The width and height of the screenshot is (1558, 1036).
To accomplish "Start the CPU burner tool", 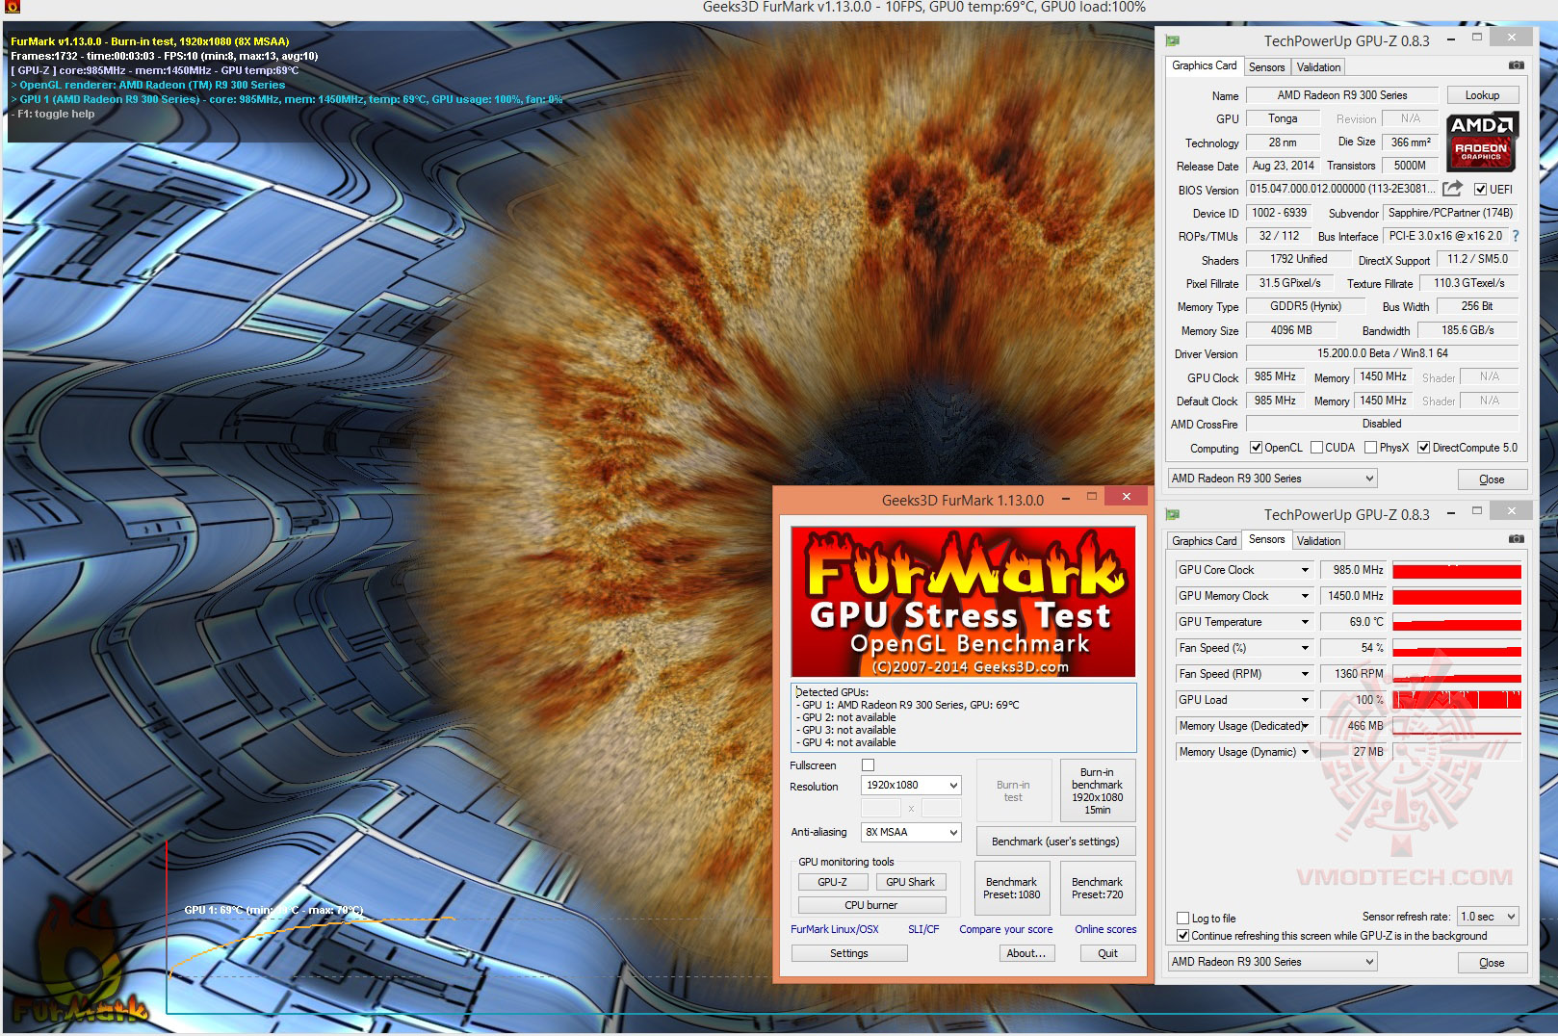I will click(870, 905).
